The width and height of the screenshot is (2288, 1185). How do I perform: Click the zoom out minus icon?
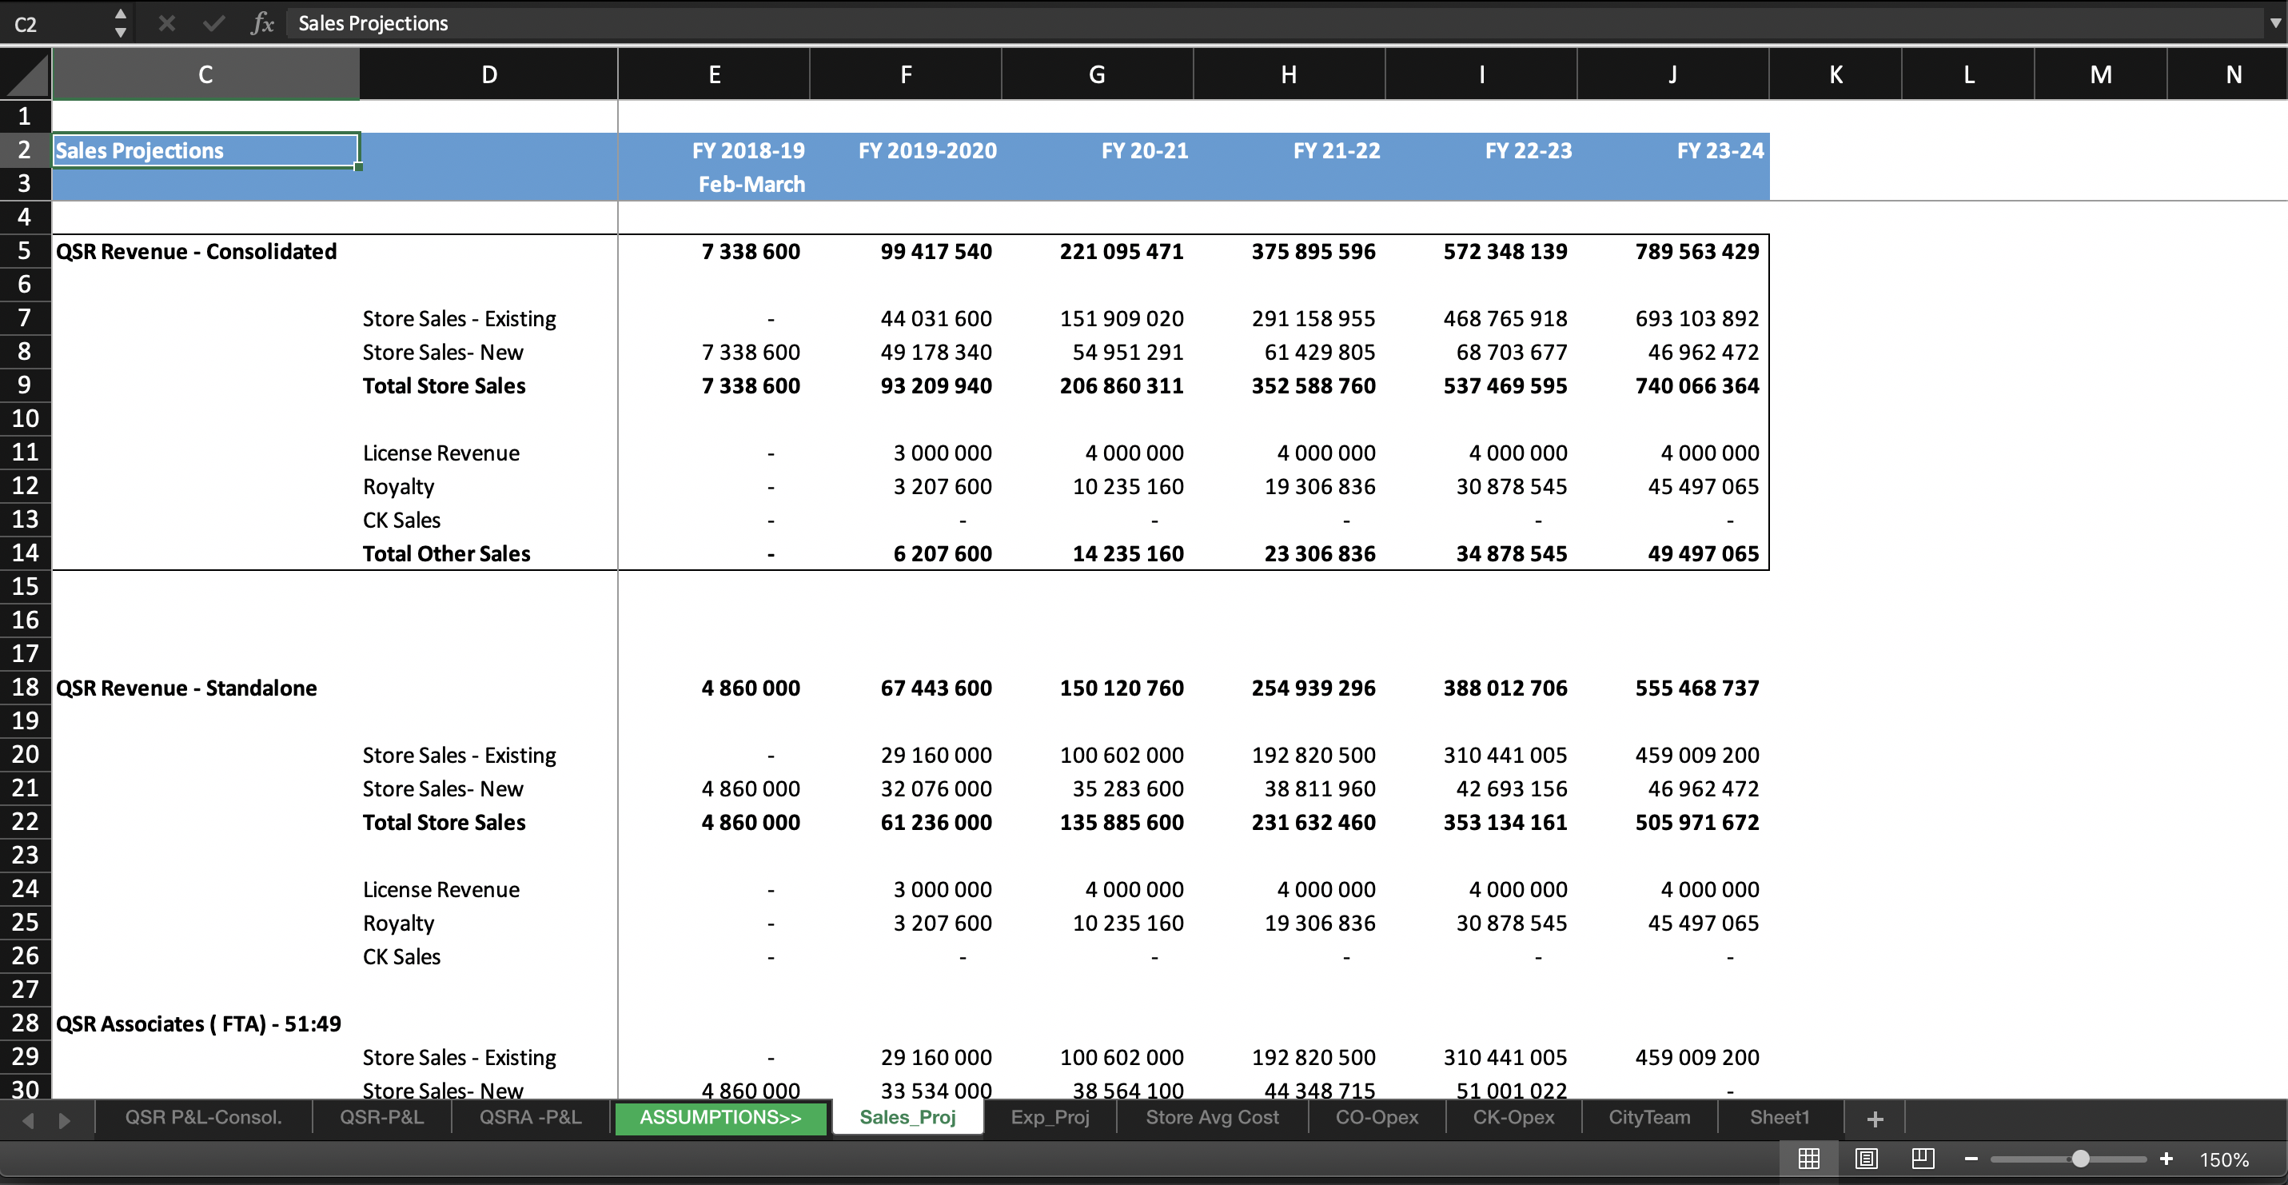(x=1971, y=1159)
